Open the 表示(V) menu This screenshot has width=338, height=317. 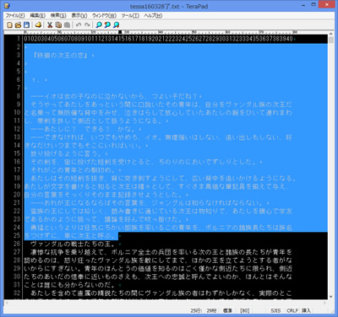(x=79, y=15)
